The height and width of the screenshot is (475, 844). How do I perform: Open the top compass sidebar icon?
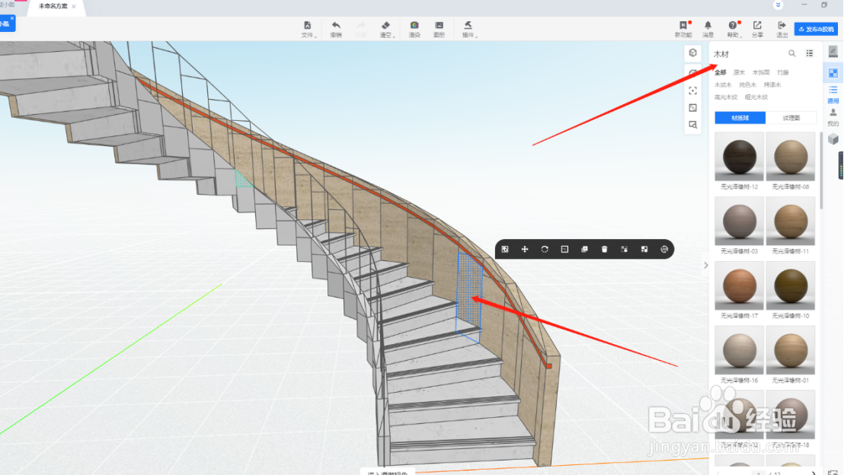pyautogui.click(x=833, y=51)
